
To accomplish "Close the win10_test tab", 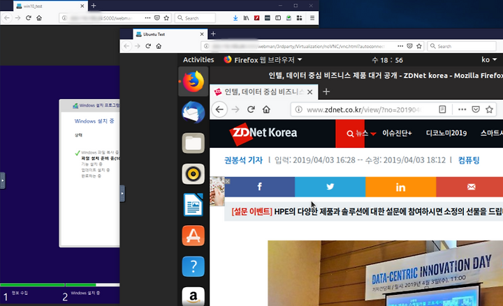I will (82, 6).
